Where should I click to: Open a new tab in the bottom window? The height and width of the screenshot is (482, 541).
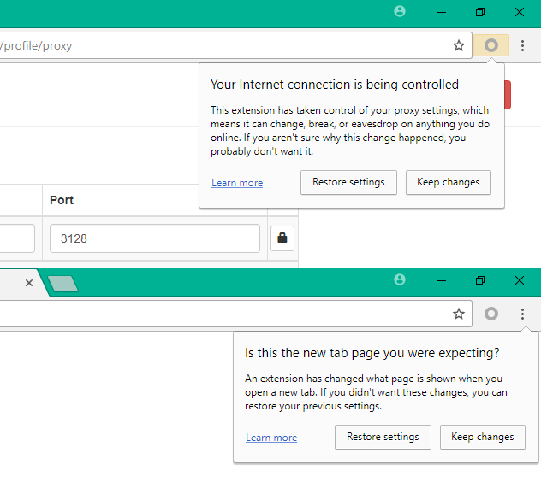coord(62,284)
